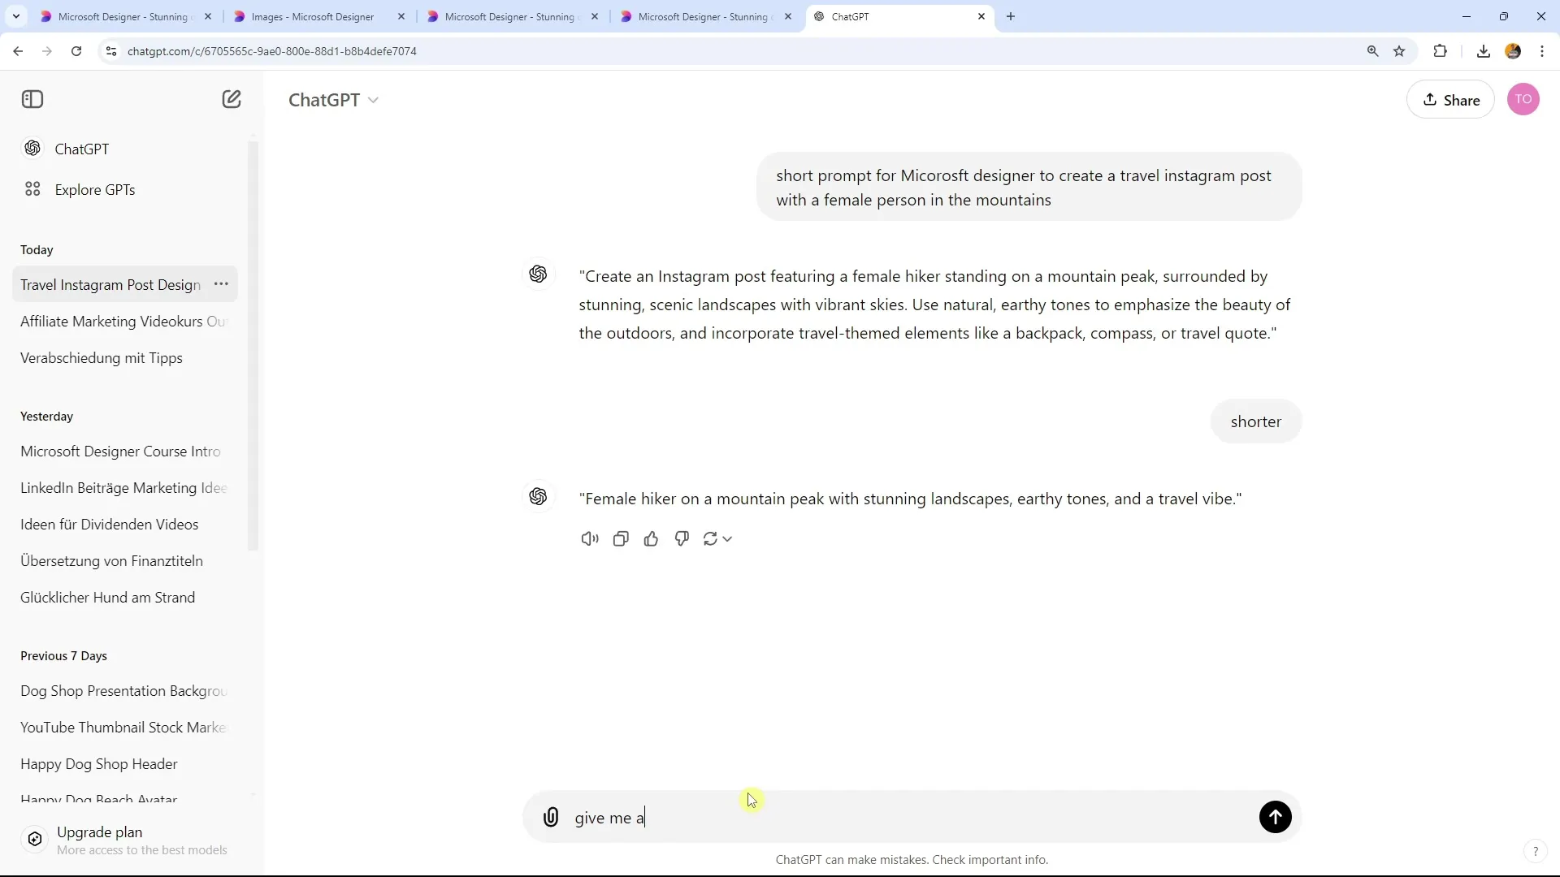Viewport: 1560px width, 877px height.
Task: Send the message with arrow button
Action: point(1275,817)
